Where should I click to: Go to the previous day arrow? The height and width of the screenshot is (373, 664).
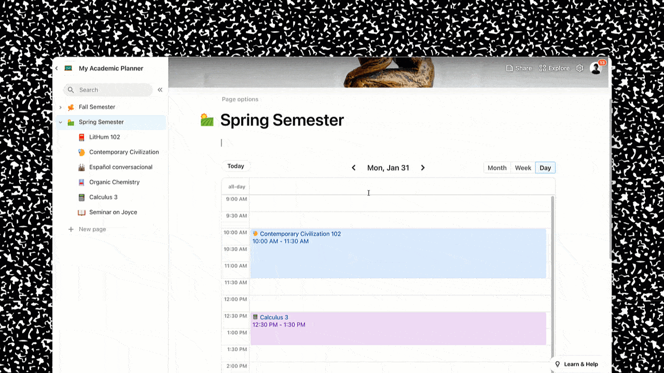click(354, 168)
